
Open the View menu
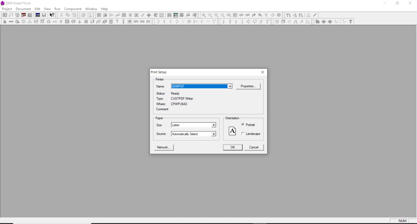pyautogui.click(x=47, y=9)
